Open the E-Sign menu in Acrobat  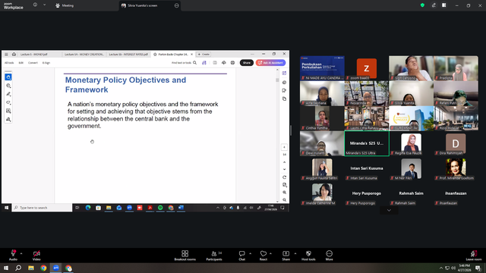pos(46,63)
